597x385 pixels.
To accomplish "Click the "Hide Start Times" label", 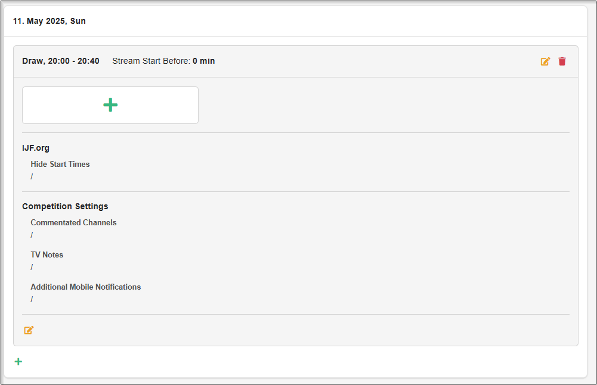I will pos(60,164).
